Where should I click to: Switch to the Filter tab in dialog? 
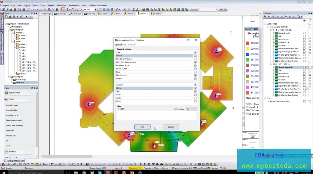pyautogui.click(x=124, y=45)
